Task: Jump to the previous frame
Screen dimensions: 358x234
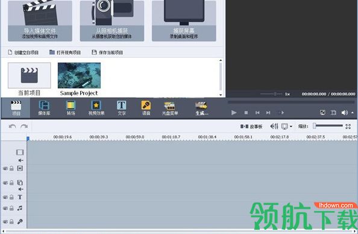Action: click(257, 113)
